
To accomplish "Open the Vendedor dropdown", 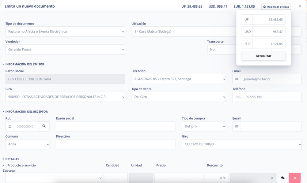I will pyautogui.click(x=65, y=49).
